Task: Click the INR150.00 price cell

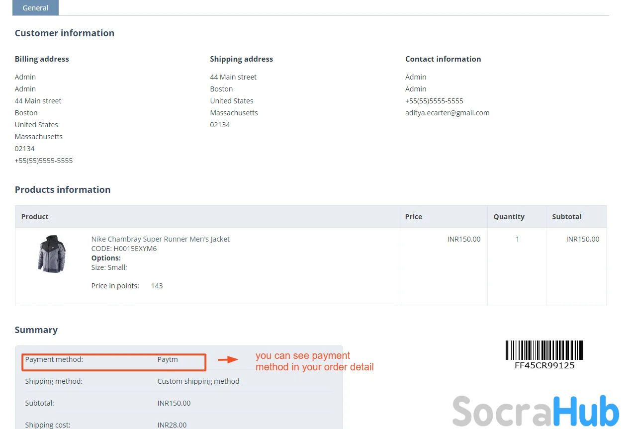Action: tap(464, 239)
